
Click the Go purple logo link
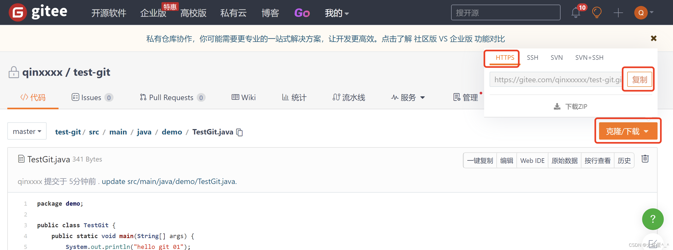coord(302,13)
